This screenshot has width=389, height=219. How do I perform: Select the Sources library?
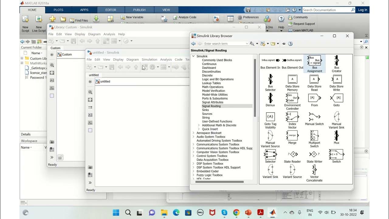click(x=207, y=114)
